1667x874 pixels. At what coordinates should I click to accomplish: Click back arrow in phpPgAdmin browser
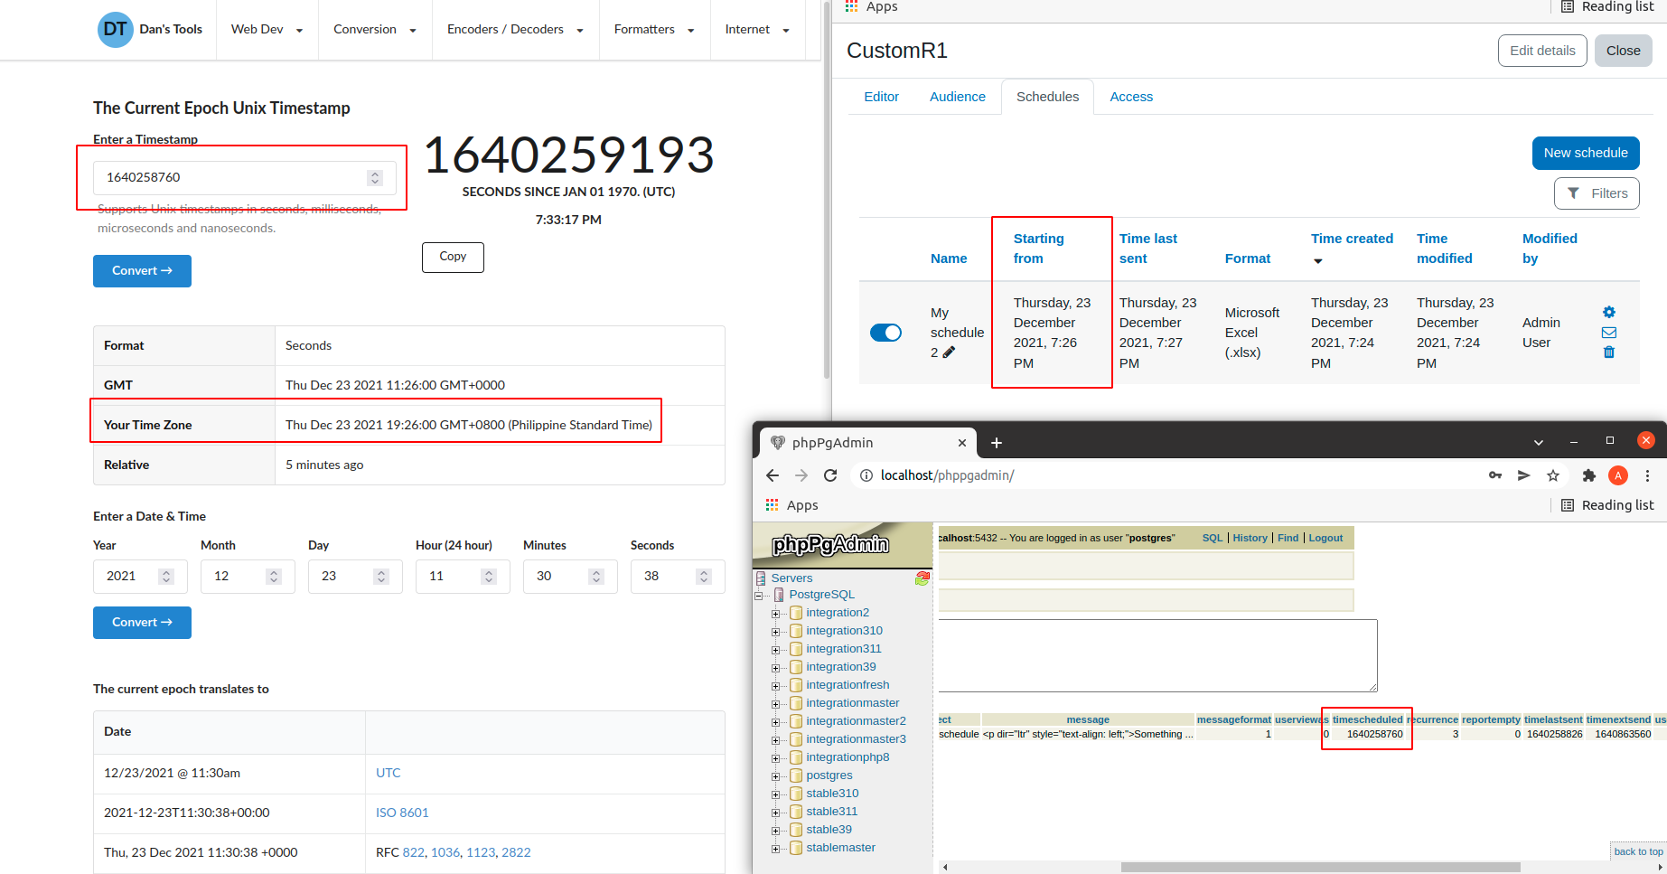[773, 475]
